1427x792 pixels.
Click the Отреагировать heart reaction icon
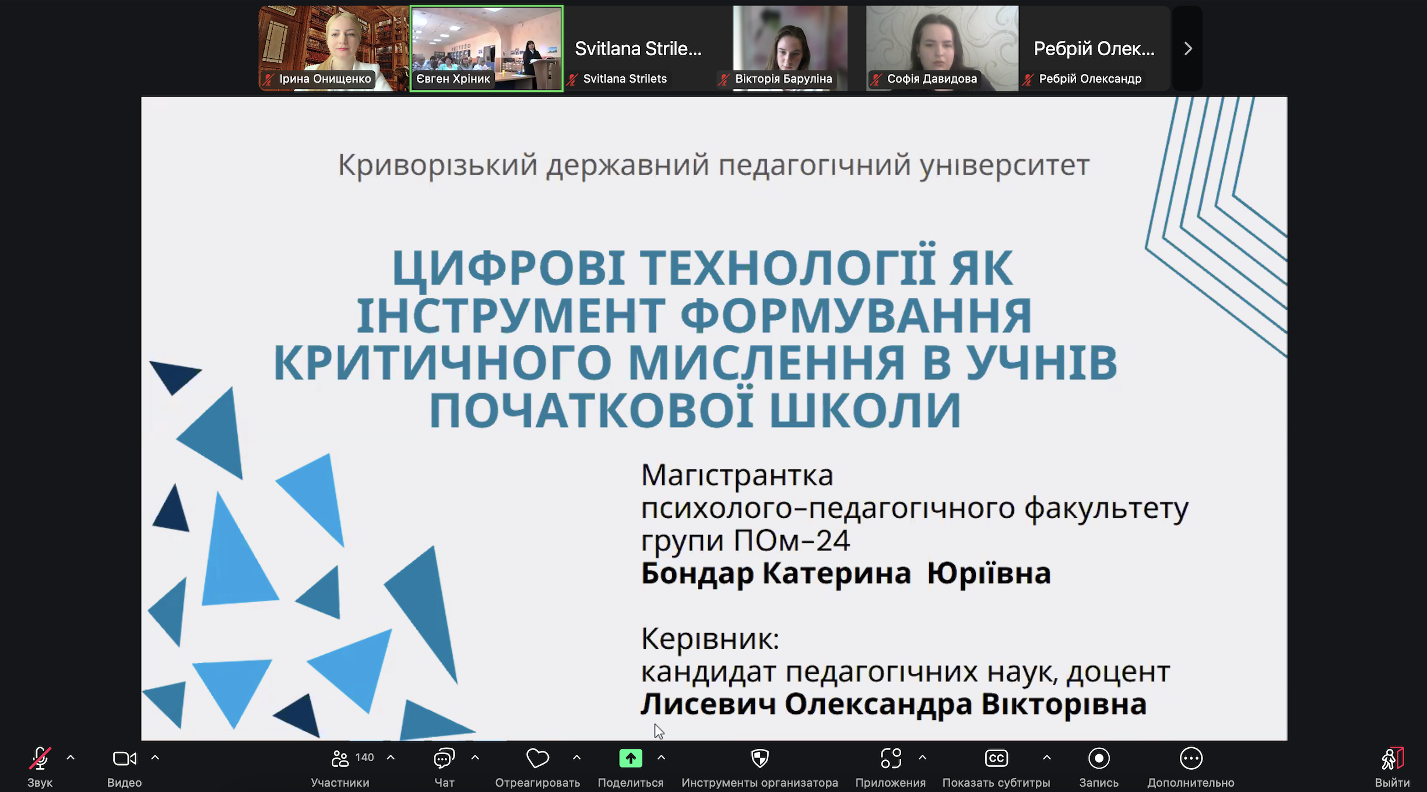[537, 758]
